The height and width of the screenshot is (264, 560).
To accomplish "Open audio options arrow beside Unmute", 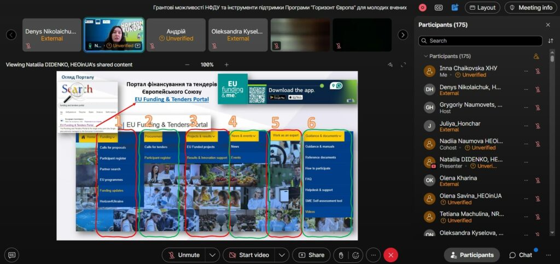I will [x=213, y=255].
